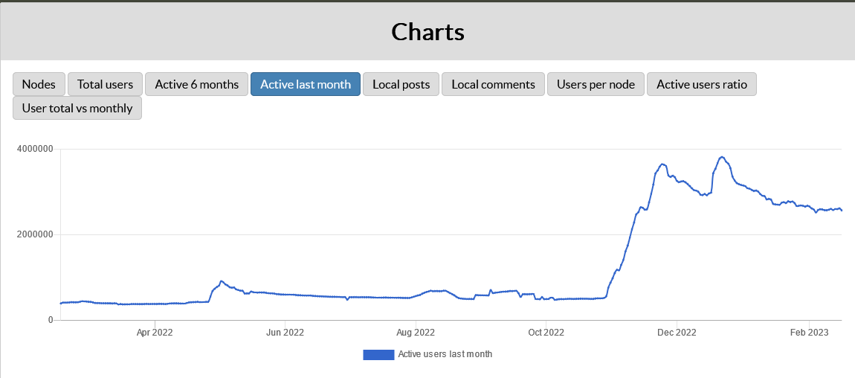Click the Feb 2023 x-axis label
Image resolution: width=855 pixels, height=378 pixels.
(808, 333)
